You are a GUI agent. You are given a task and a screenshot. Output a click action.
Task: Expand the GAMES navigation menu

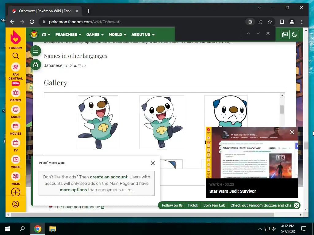[95, 35]
